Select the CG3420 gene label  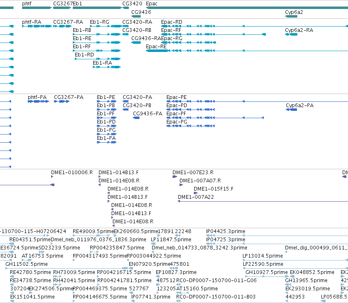132,4
